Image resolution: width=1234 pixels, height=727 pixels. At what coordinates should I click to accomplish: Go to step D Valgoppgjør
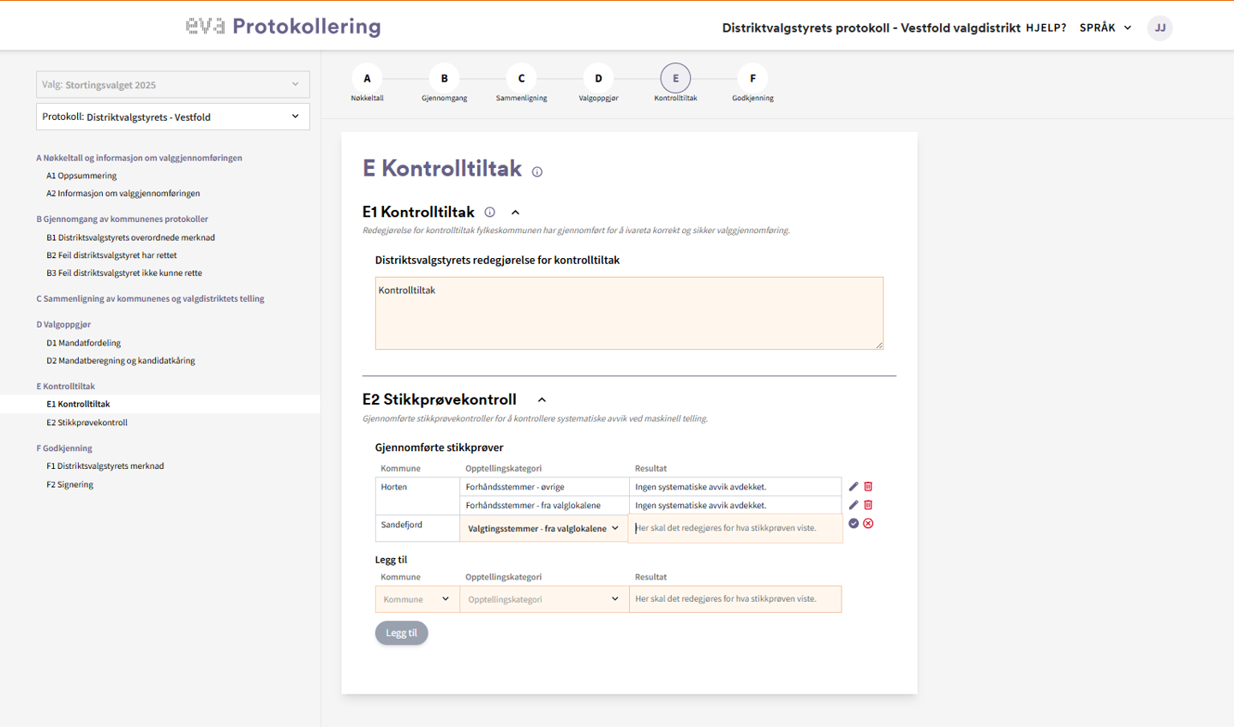[x=598, y=79]
